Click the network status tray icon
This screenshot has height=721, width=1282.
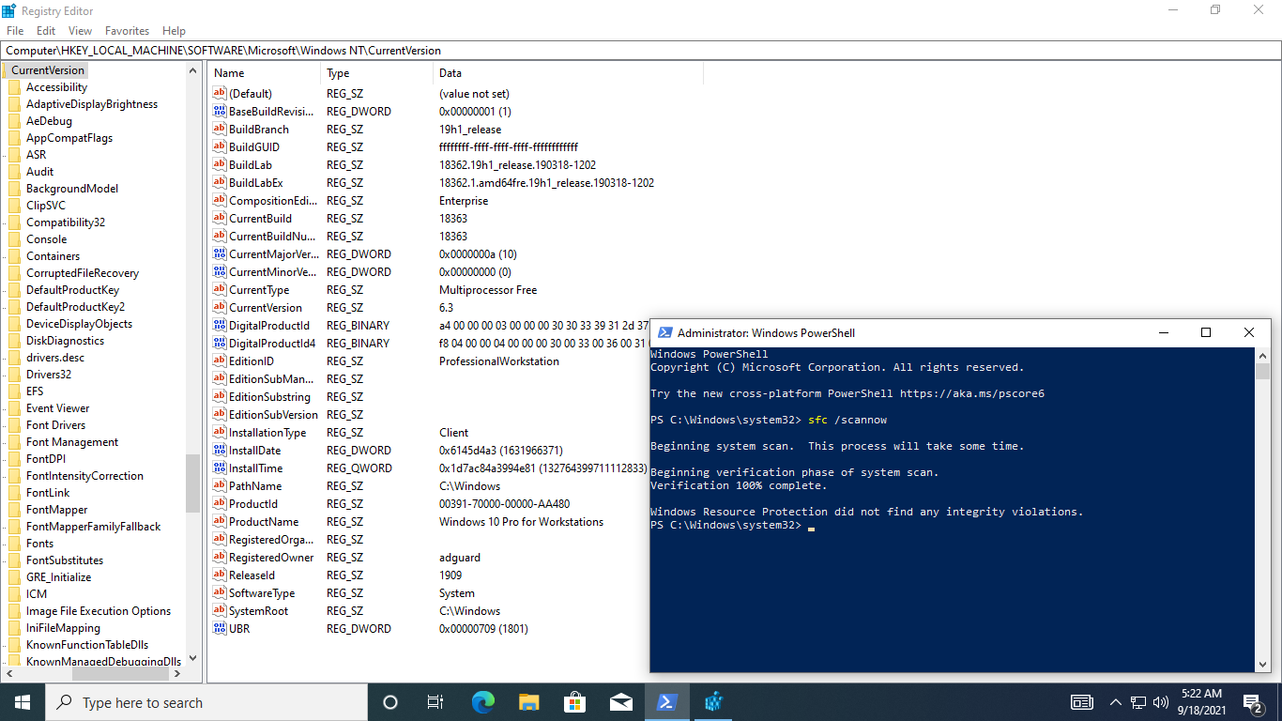[x=1138, y=702]
